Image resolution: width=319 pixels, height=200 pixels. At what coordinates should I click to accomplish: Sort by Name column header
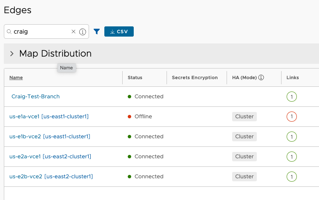(x=16, y=77)
